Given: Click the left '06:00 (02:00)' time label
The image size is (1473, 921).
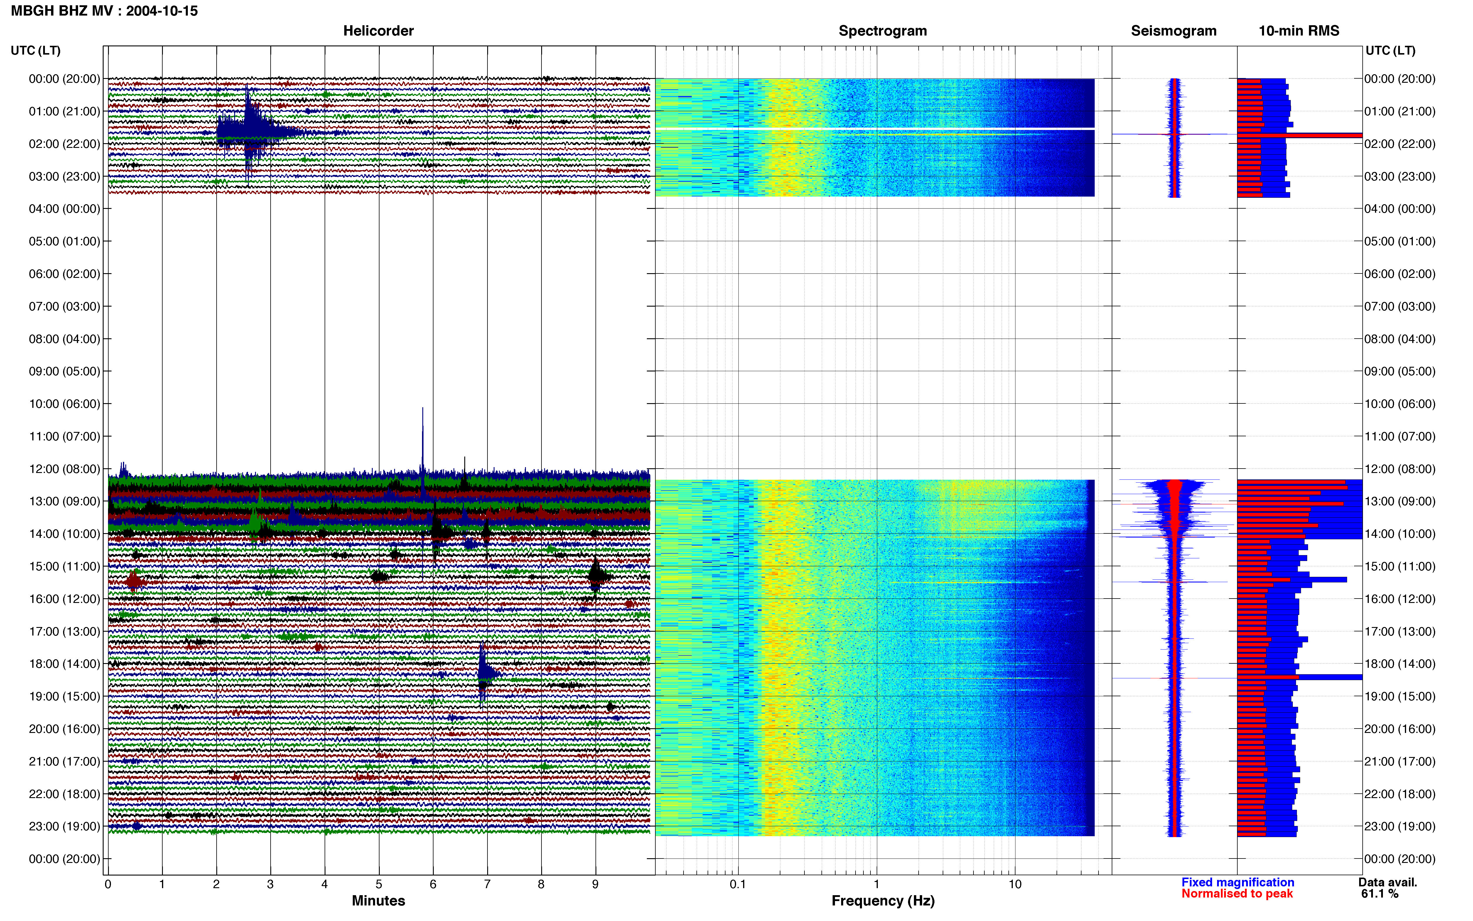Looking at the screenshot, I should [64, 274].
